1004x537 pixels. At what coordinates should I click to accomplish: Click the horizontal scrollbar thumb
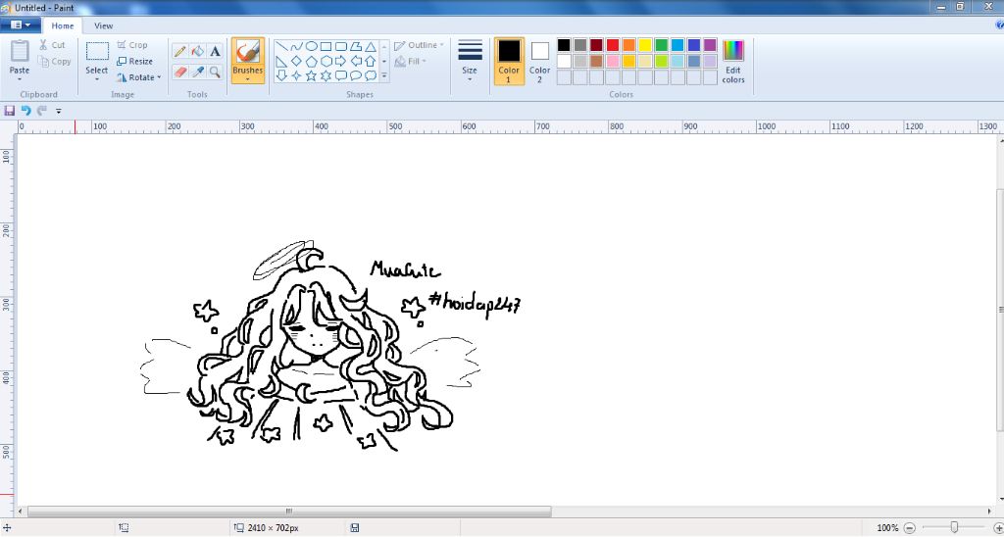289,512
